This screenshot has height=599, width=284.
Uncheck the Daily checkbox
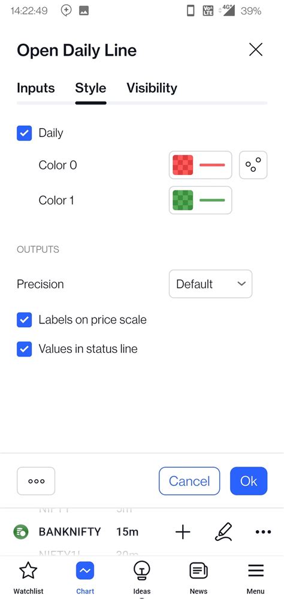point(24,134)
